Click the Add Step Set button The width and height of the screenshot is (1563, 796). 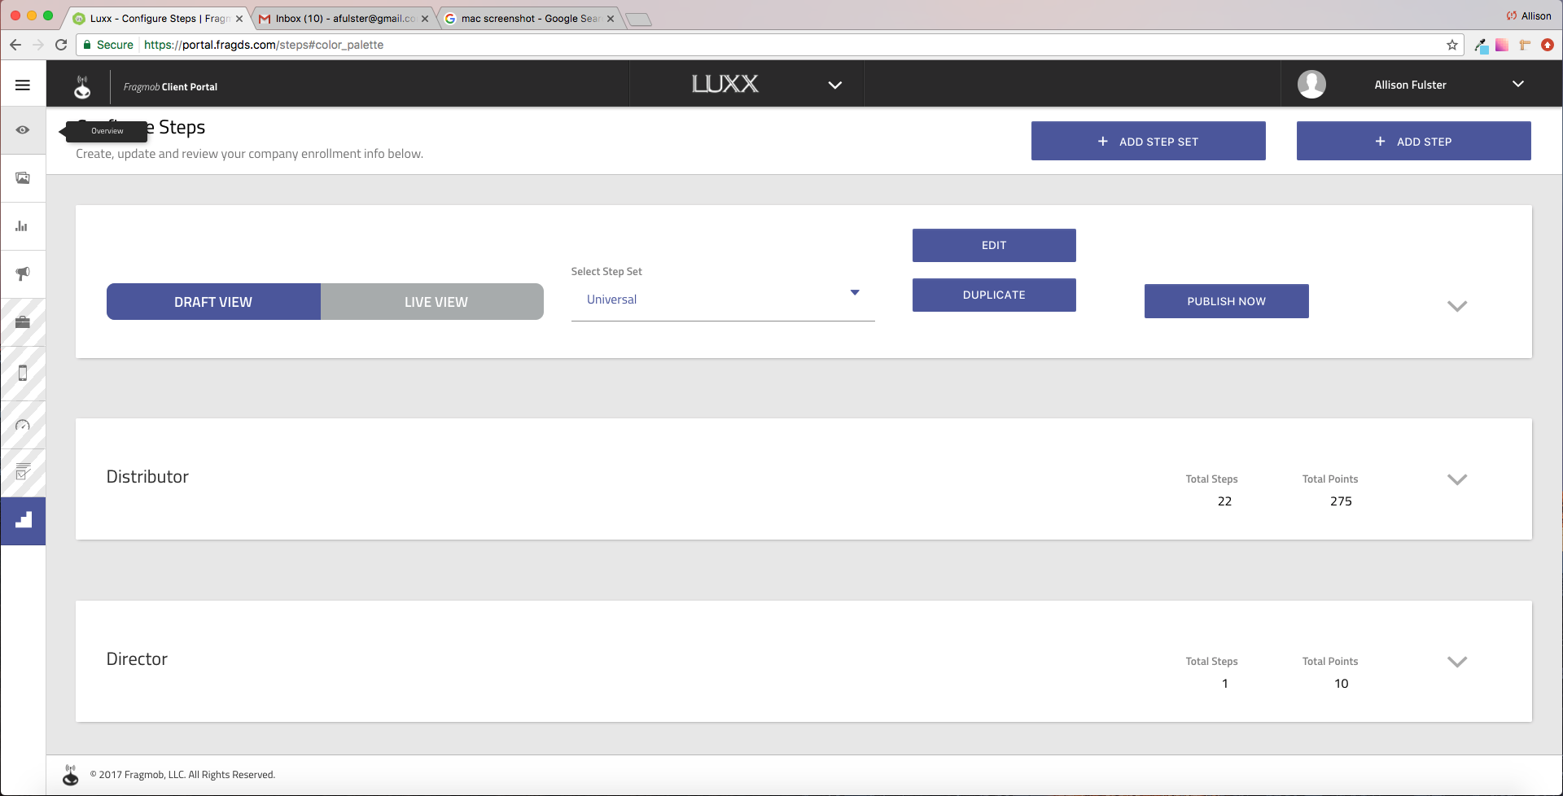pos(1148,141)
